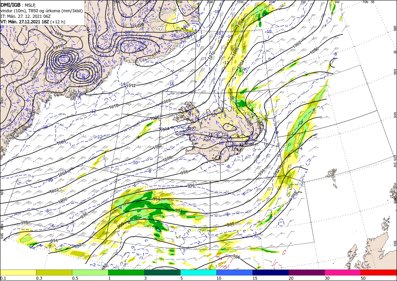Select the dark green 3–5 legend swatch

click(x=162, y=272)
